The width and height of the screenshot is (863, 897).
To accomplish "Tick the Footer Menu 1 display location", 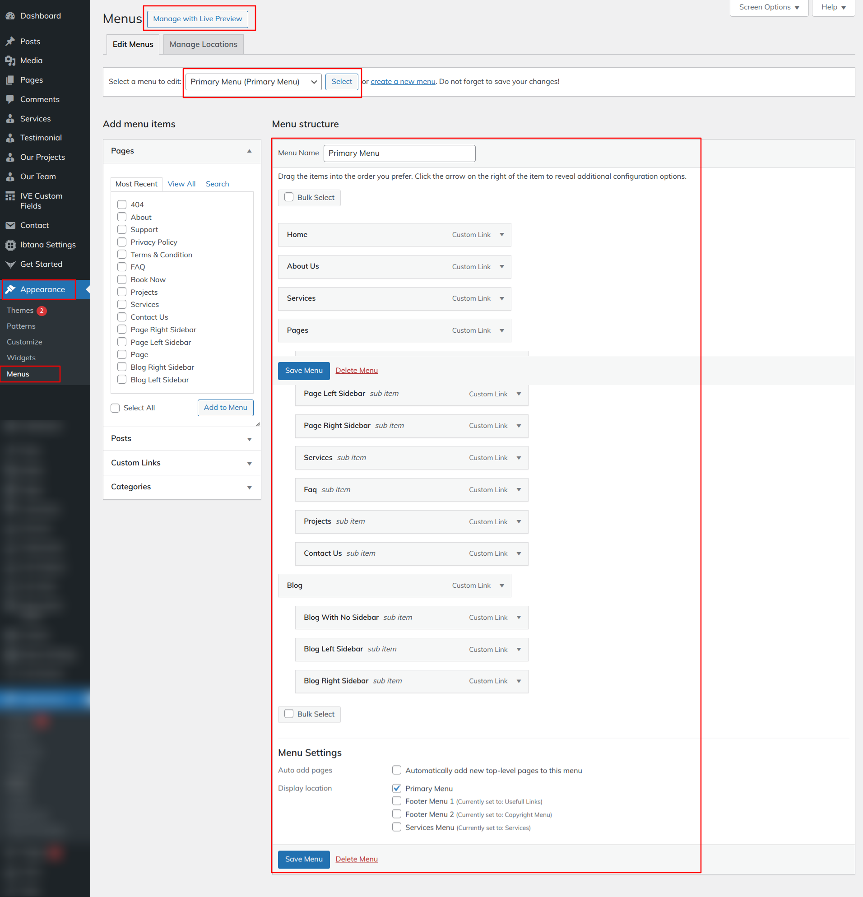I will (x=397, y=801).
